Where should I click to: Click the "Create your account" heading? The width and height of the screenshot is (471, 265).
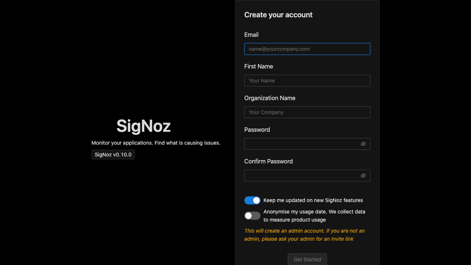click(278, 15)
